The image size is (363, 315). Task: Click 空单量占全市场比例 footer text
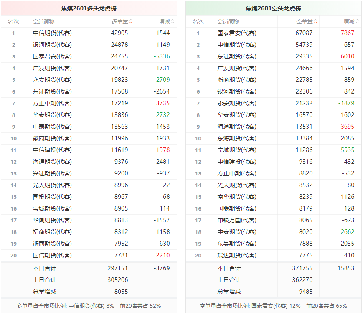coord(273,306)
